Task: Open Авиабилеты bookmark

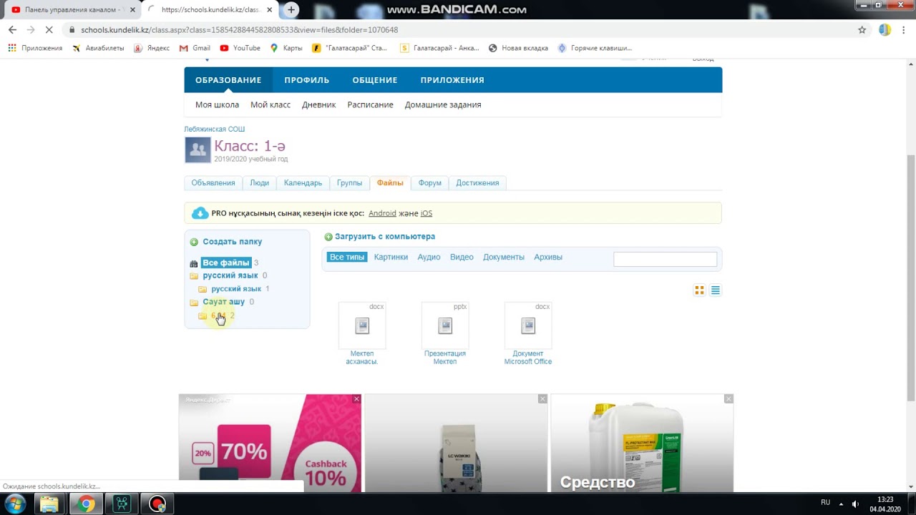Action: pyautogui.click(x=98, y=48)
